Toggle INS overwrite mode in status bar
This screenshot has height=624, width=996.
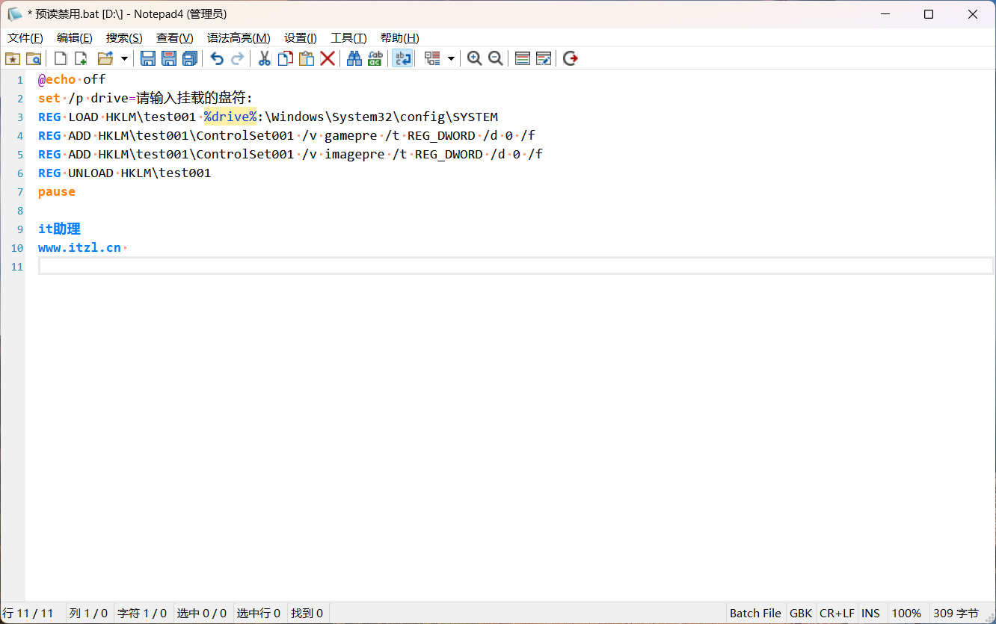tap(870, 613)
